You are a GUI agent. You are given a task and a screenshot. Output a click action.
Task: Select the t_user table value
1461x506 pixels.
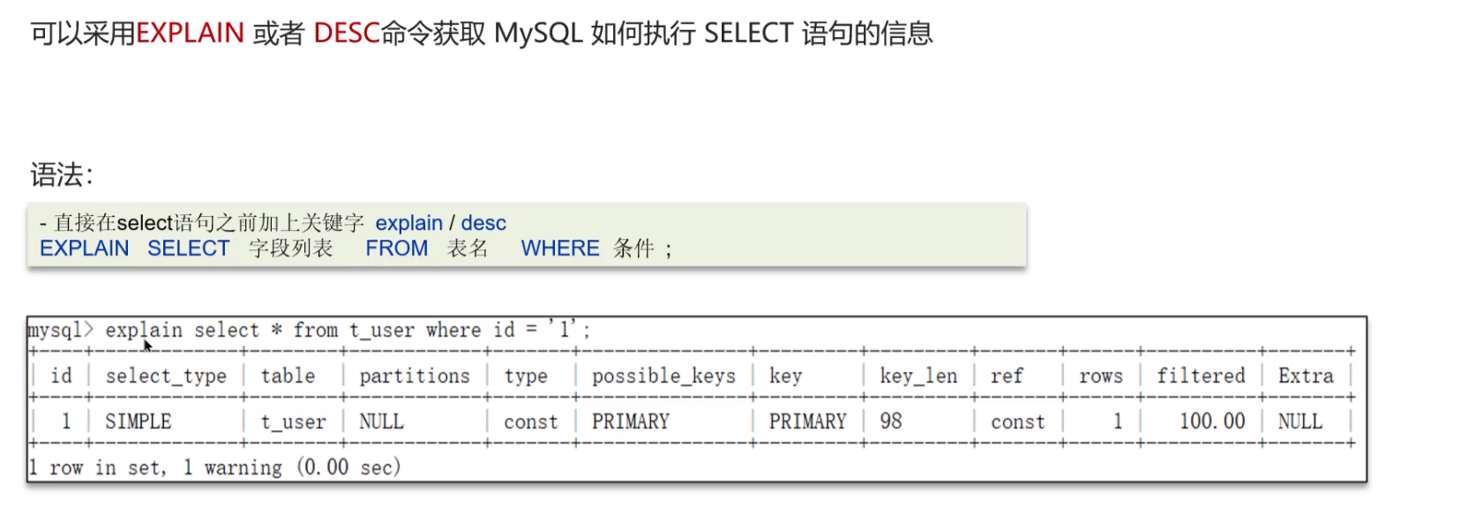[x=293, y=422]
